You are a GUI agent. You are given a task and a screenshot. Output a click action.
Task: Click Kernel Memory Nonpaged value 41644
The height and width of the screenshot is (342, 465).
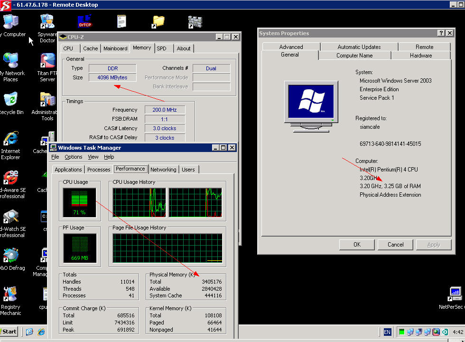tap(214, 330)
